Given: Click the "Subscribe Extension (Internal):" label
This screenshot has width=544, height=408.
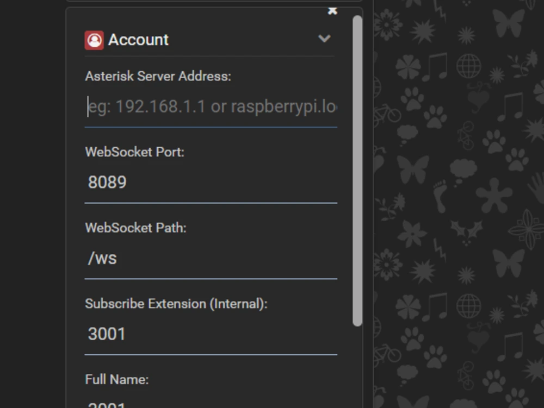Looking at the screenshot, I should pyautogui.click(x=176, y=304).
